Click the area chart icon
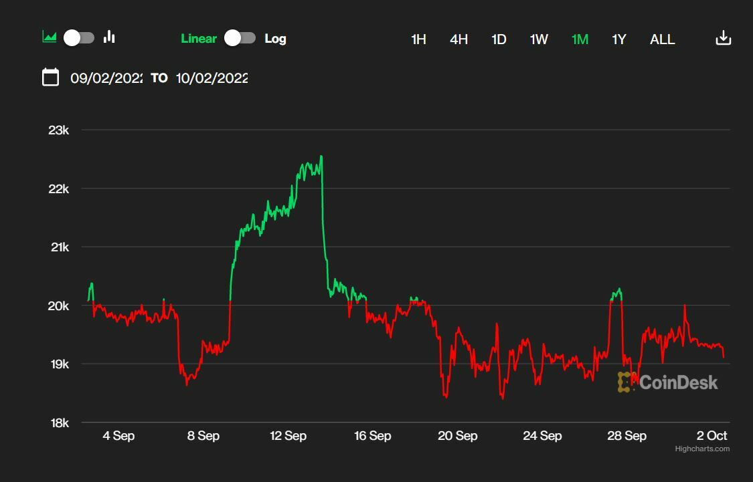 (x=50, y=37)
